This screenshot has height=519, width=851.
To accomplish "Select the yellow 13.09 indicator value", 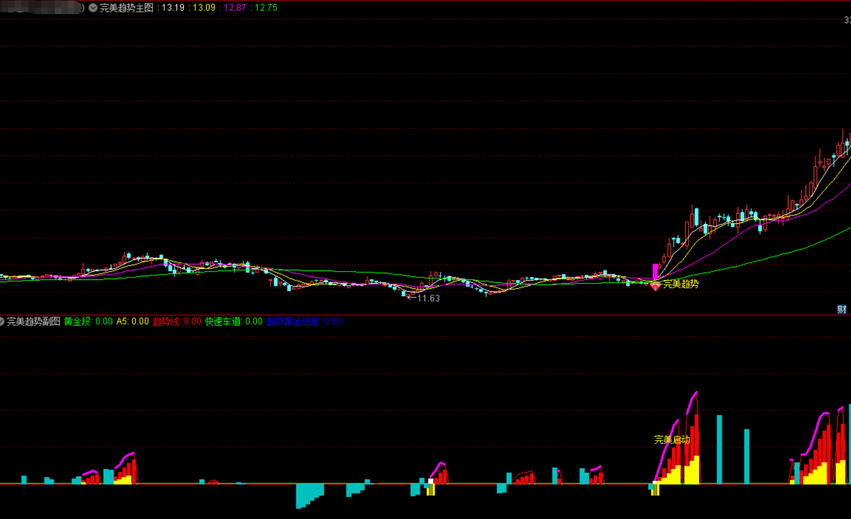I will click(204, 8).
